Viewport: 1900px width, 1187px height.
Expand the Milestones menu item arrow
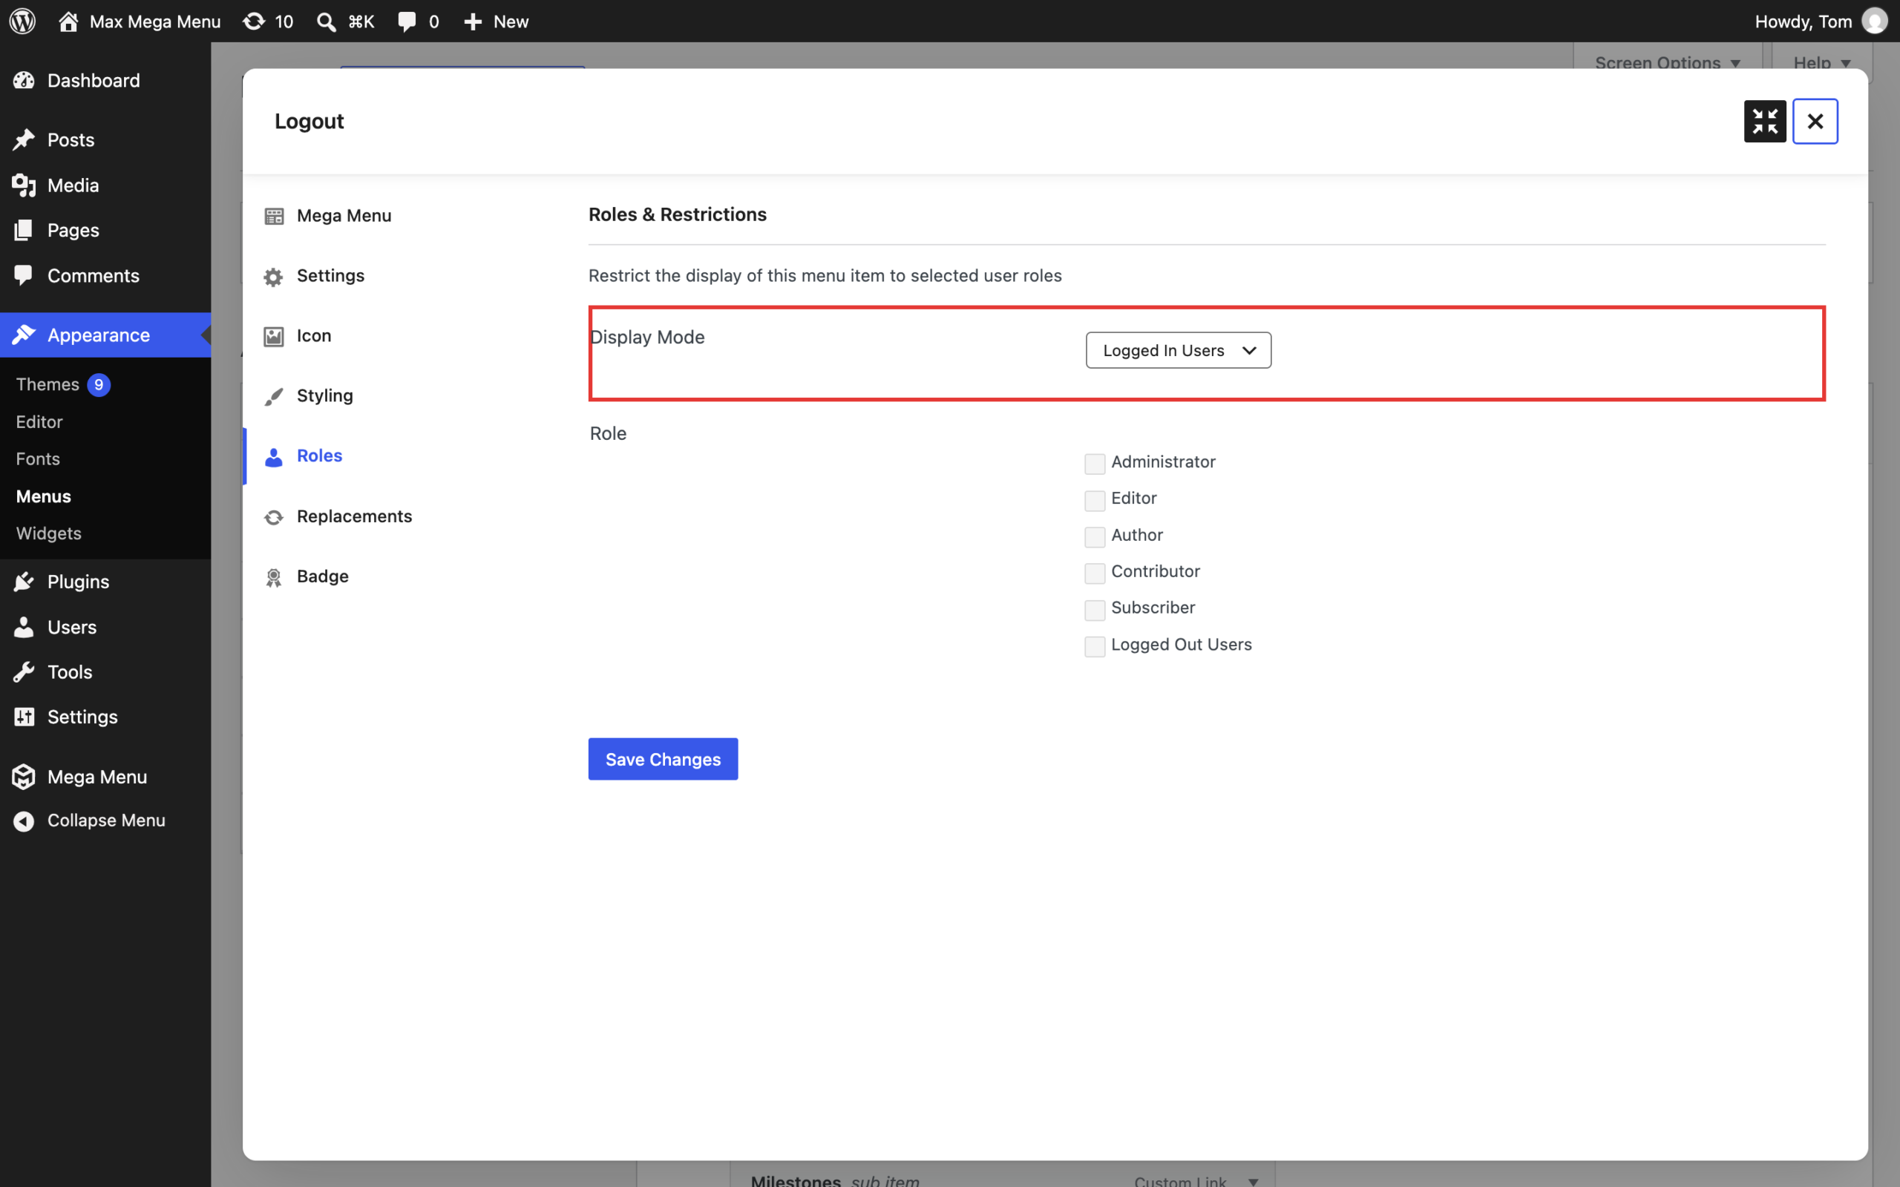coord(1253,1181)
